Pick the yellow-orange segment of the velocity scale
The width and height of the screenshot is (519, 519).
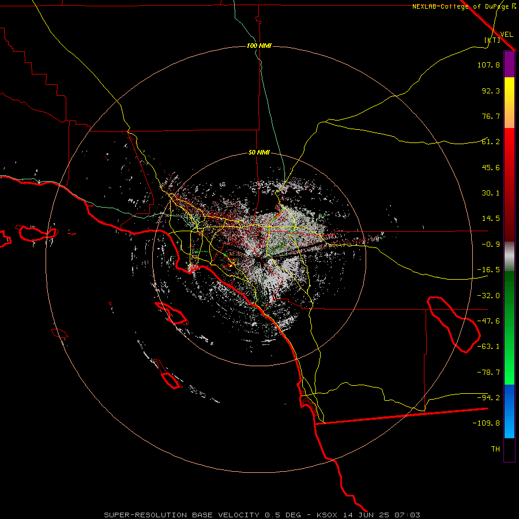509,103
